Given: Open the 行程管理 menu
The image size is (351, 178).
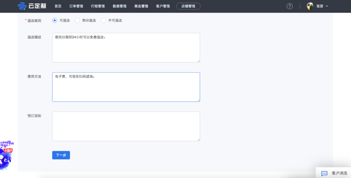Looking at the screenshot, I should [98, 6].
